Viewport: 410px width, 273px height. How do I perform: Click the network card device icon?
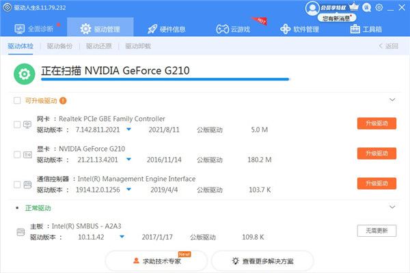pyautogui.click(x=27, y=124)
